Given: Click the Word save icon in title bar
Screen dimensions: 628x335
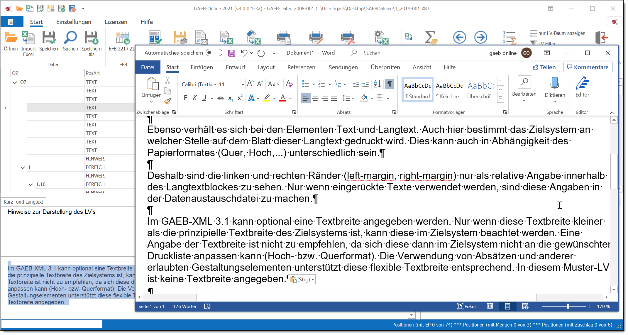Looking at the screenshot, I should pyautogui.click(x=232, y=53).
